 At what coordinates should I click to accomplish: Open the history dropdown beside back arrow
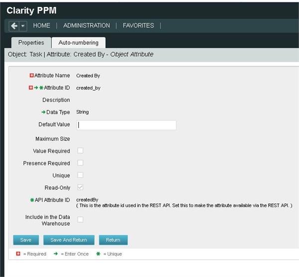[23, 26]
